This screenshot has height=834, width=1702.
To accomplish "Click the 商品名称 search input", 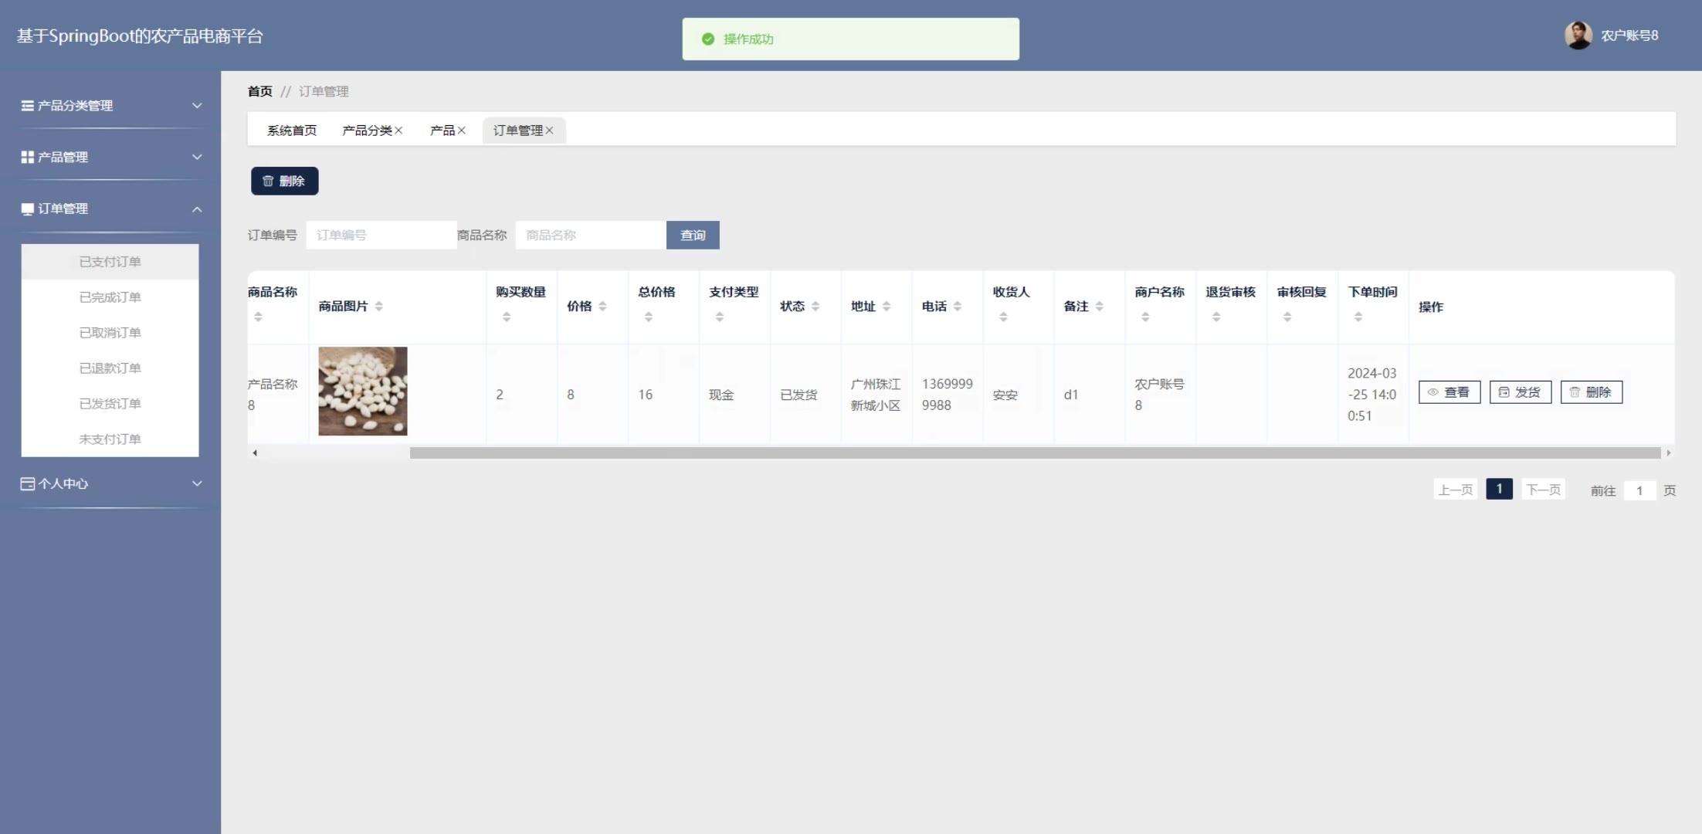I will click(591, 235).
